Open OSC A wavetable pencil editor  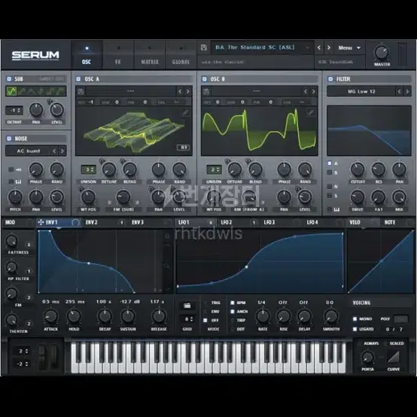point(185,112)
